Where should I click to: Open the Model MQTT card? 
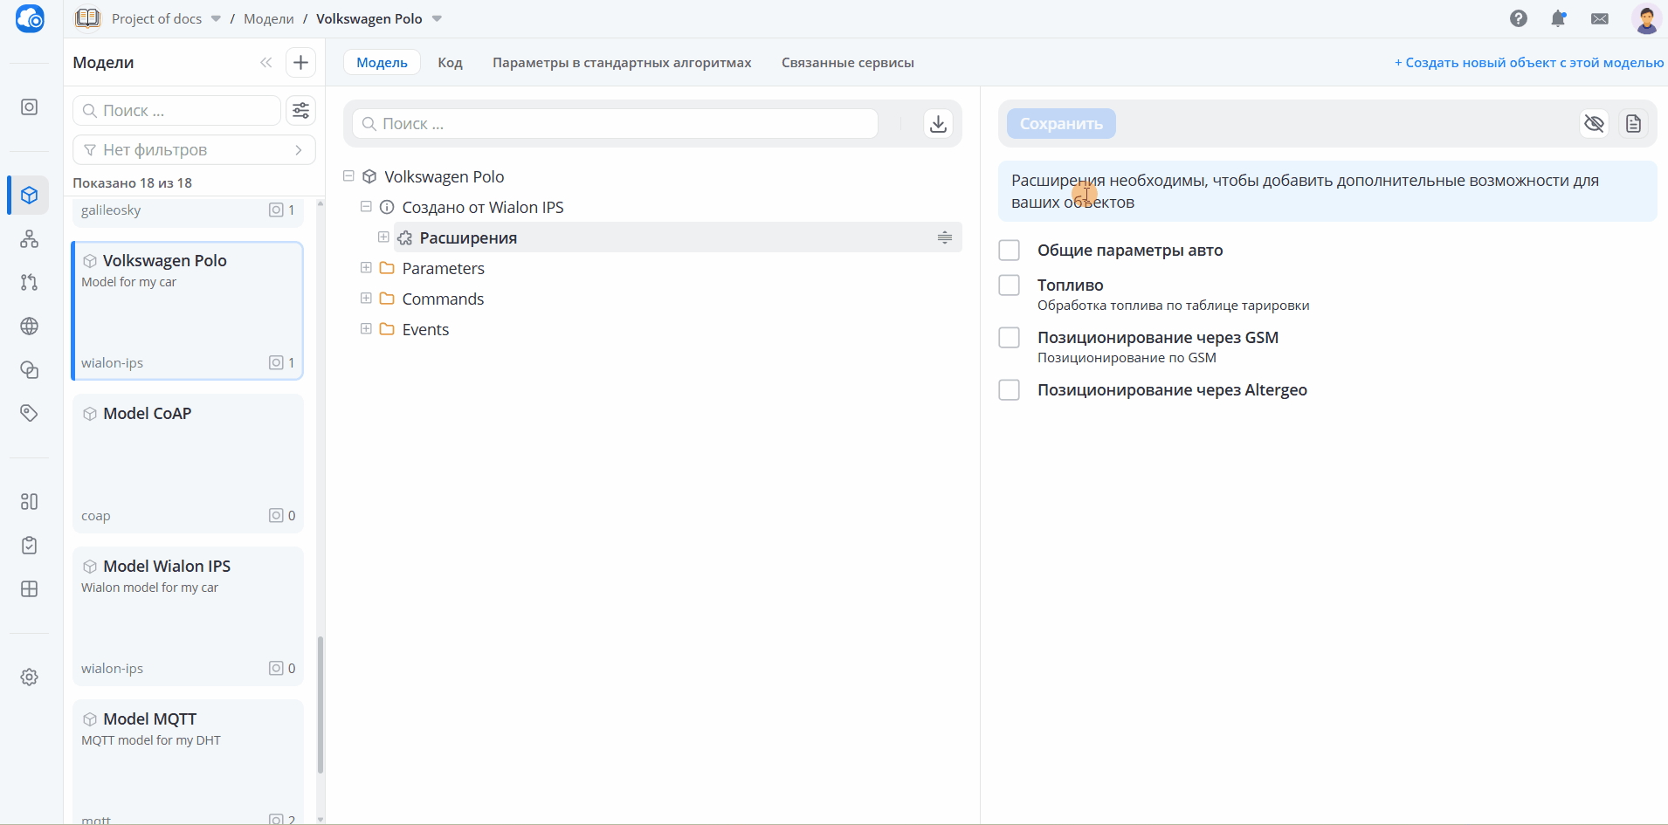click(188, 761)
